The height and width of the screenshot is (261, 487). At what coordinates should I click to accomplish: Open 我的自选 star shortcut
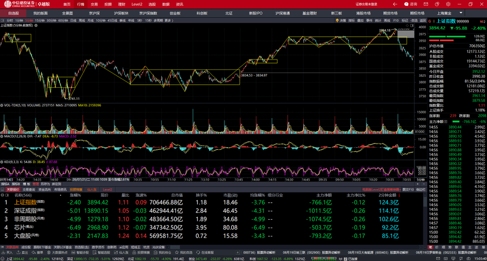click(x=184, y=253)
